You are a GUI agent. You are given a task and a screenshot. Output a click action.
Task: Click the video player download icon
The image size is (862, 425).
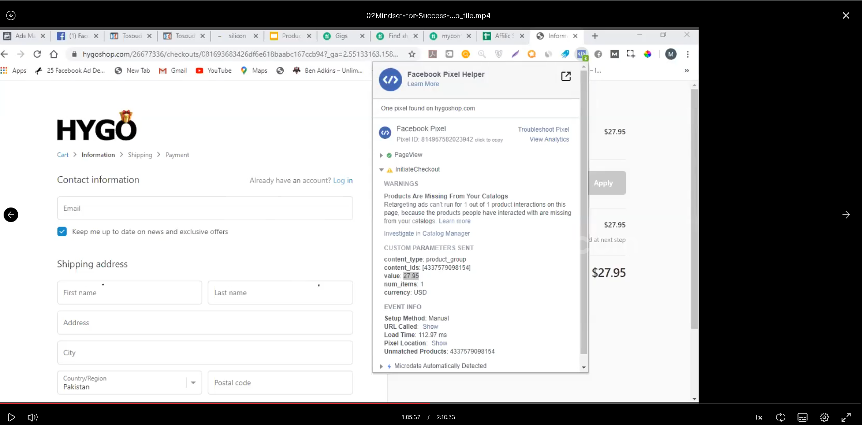(x=11, y=15)
